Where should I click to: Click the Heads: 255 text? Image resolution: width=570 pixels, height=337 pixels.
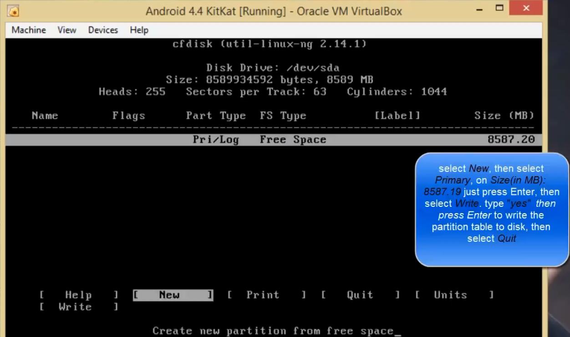pyautogui.click(x=132, y=92)
